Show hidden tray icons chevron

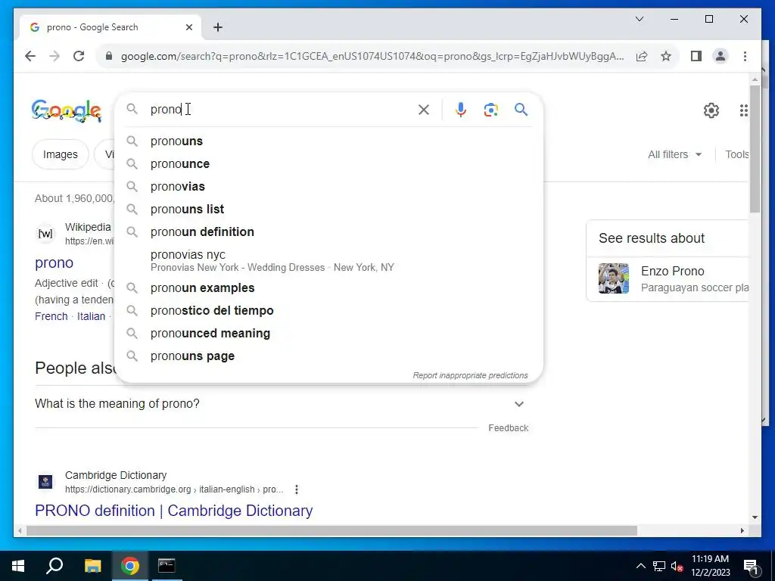click(640, 566)
